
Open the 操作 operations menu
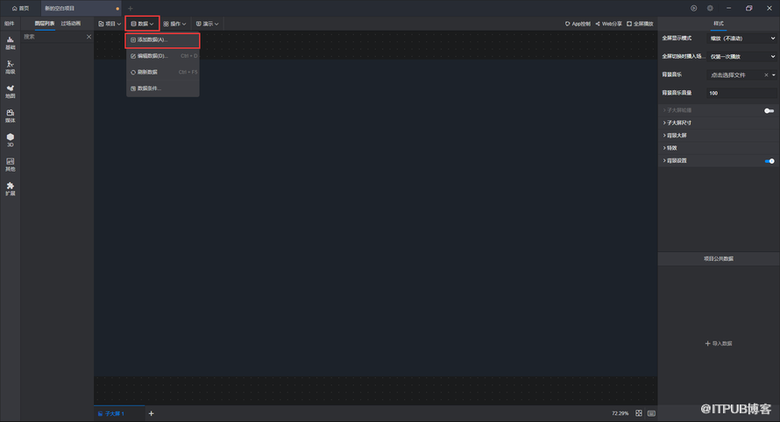pyautogui.click(x=174, y=24)
